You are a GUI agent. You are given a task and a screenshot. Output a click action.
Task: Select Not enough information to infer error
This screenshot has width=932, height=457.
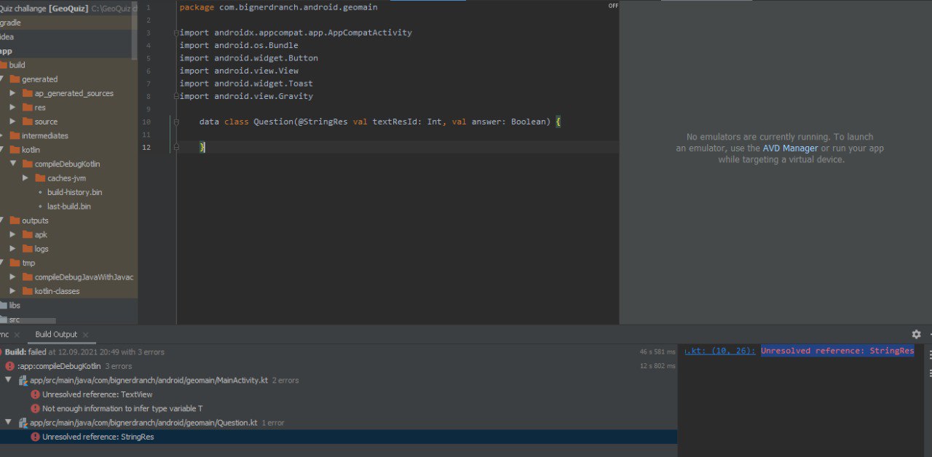click(x=122, y=408)
